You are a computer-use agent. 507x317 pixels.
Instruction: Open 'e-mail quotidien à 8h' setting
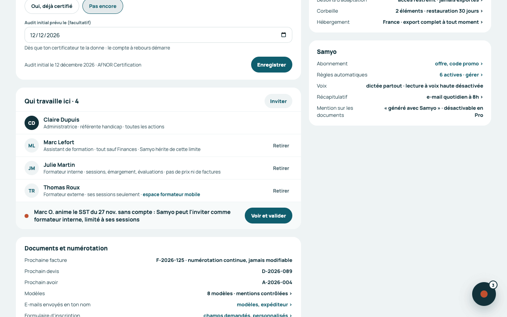tap(455, 97)
